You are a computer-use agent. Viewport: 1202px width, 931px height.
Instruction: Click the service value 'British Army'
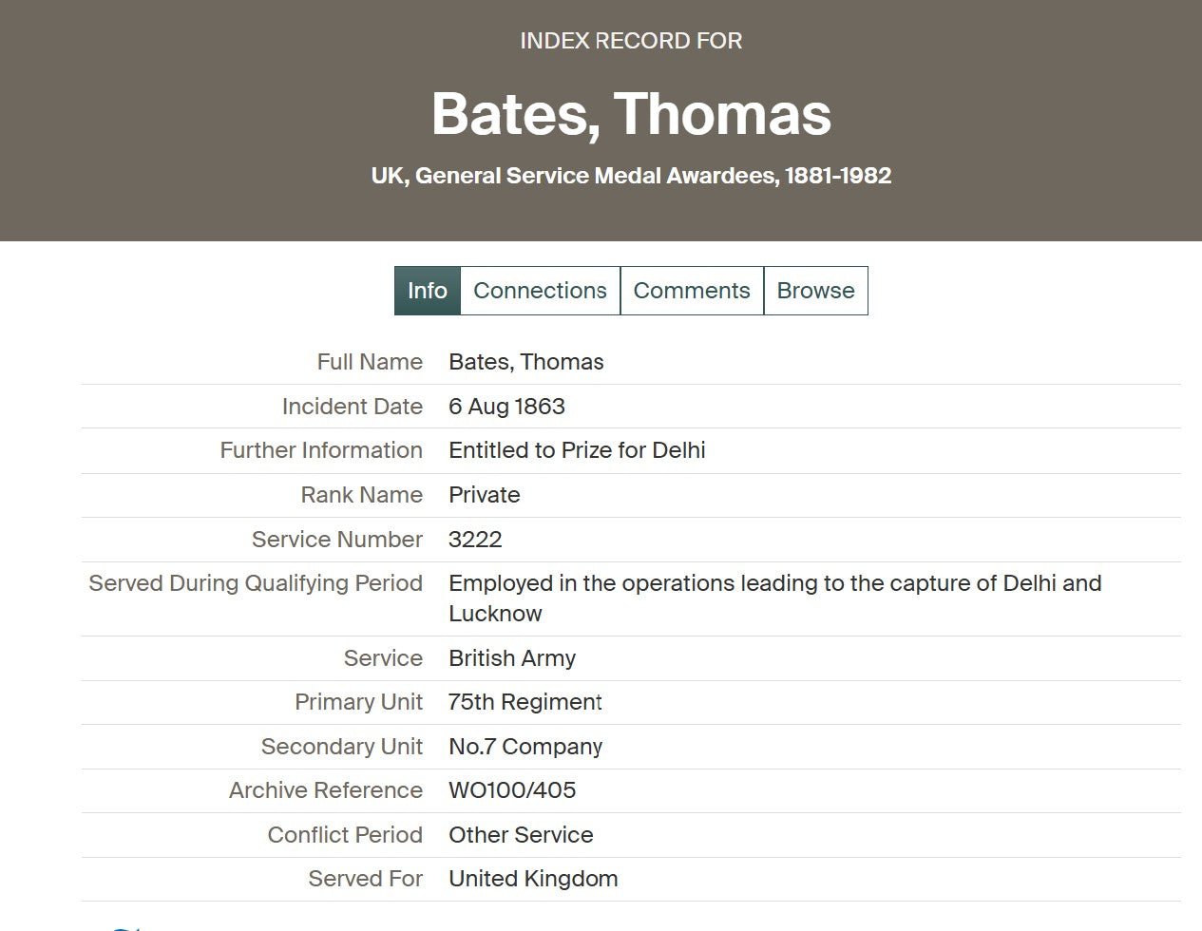pos(511,658)
